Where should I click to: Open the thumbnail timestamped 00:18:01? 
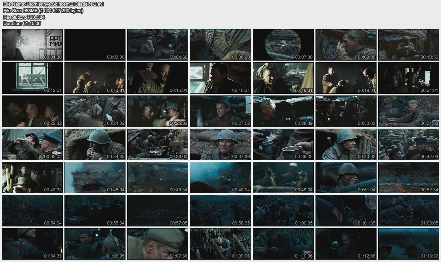point(283,78)
